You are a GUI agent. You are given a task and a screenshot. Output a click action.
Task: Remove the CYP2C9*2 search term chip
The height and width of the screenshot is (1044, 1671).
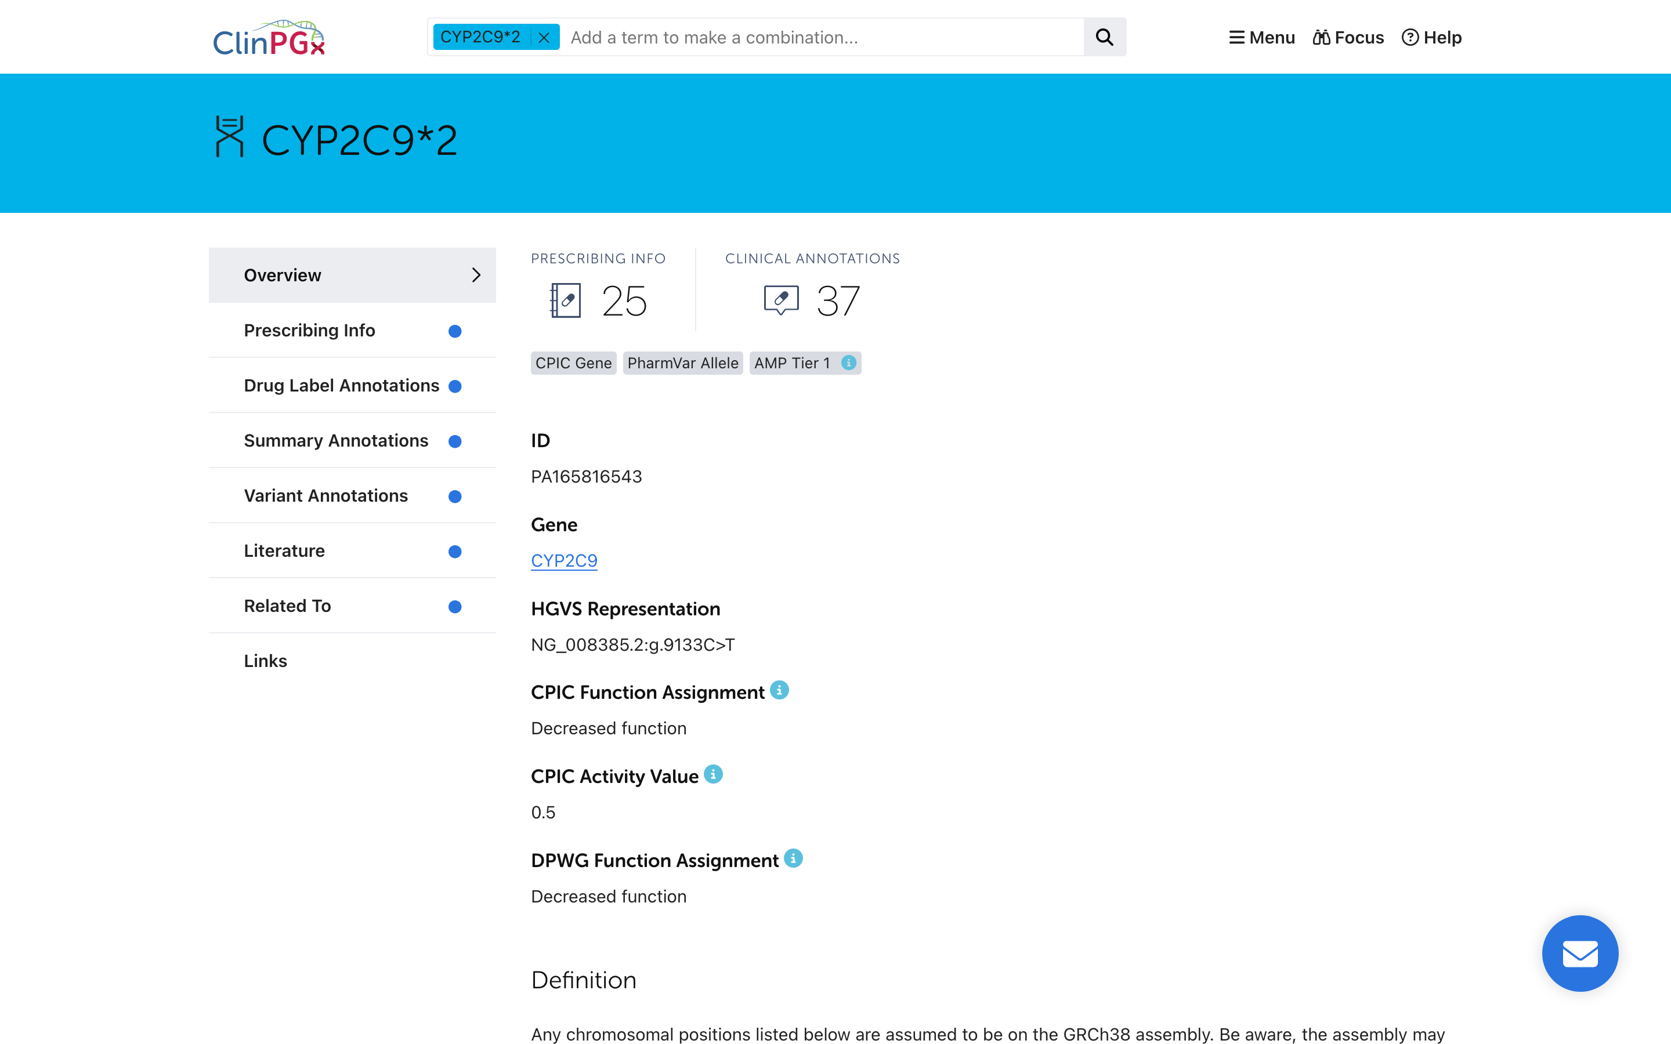[x=544, y=37]
